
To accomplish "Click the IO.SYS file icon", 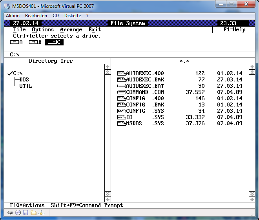I will pos(121,117).
